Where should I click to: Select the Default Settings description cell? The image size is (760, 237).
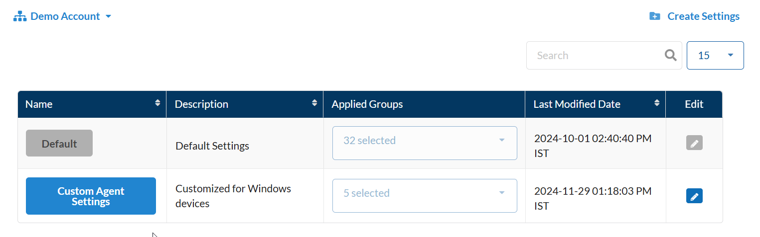point(212,146)
